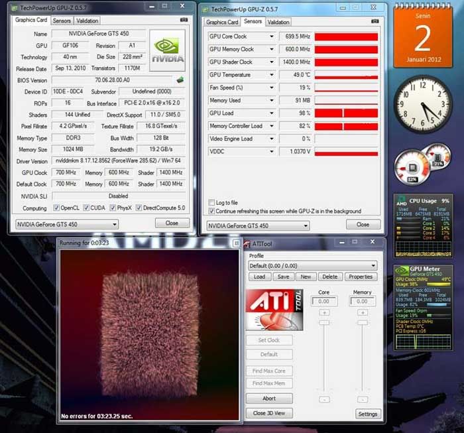Open the GPU Temperature sensor dropdown
Viewport: 464px width, 433px height.
[271, 75]
